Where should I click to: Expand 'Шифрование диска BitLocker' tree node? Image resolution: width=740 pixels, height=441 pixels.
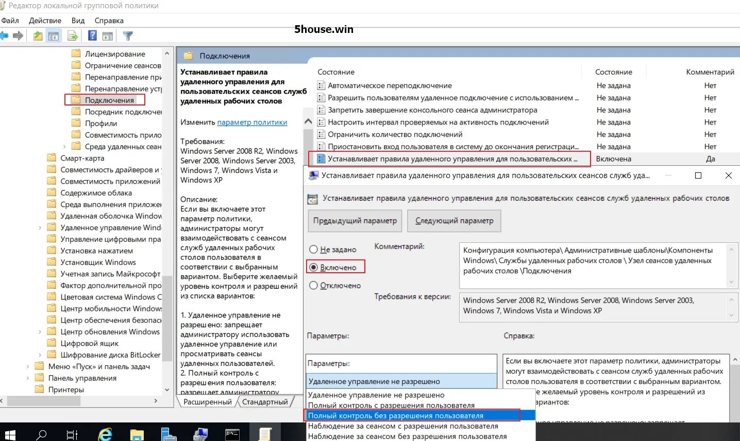click(x=40, y=355)
